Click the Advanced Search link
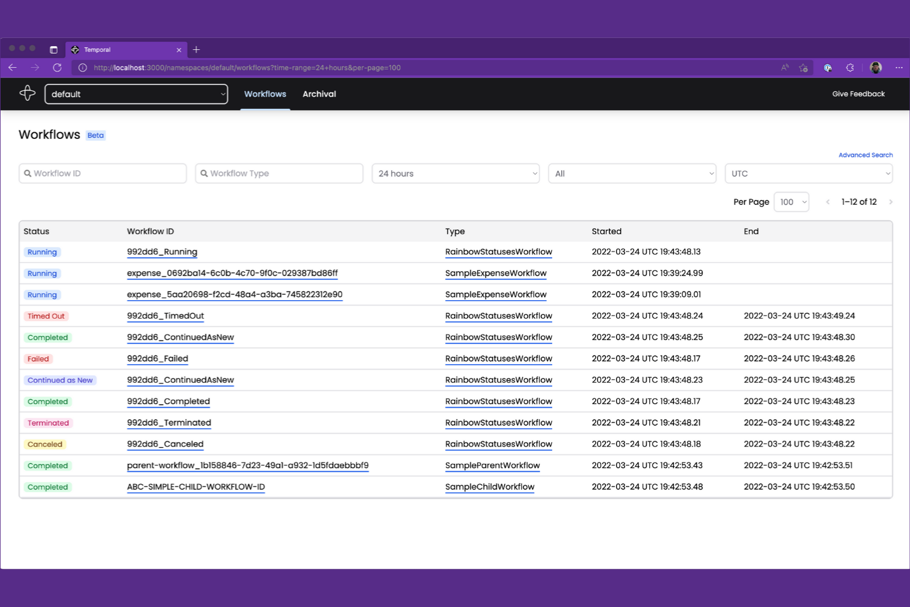910x607 pixels. 866,155
